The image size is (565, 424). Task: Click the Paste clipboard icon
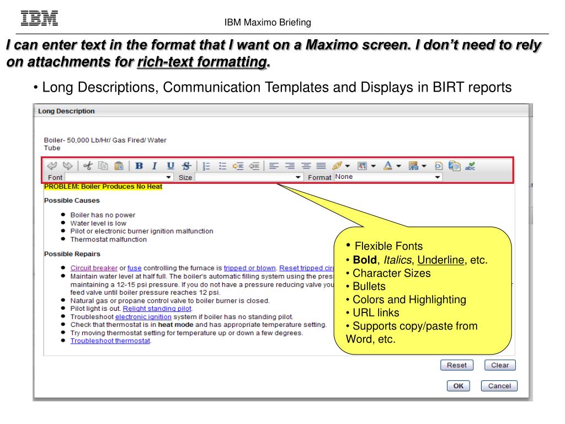[119, 166]
